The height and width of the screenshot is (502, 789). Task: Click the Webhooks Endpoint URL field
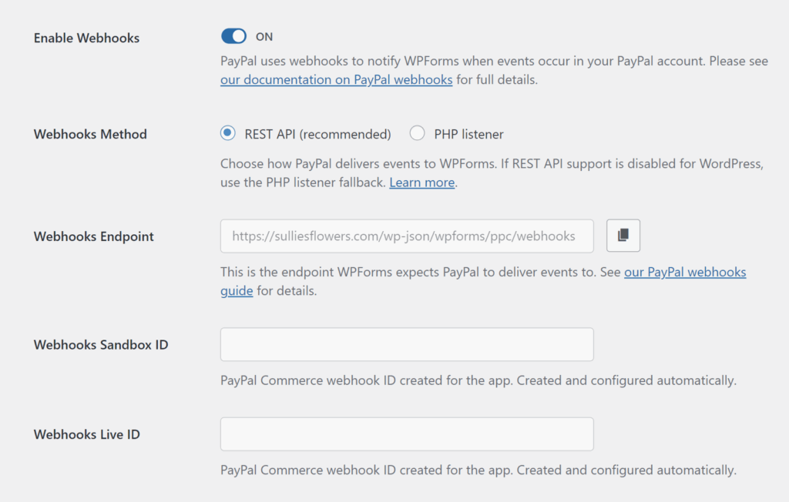406,236
